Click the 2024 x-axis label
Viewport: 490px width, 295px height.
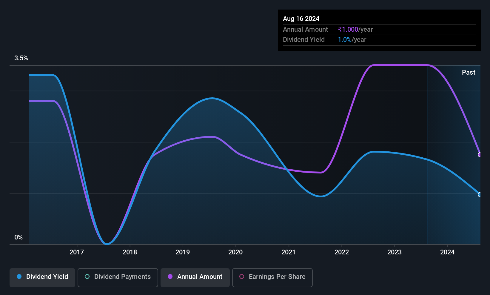(447, 252)
